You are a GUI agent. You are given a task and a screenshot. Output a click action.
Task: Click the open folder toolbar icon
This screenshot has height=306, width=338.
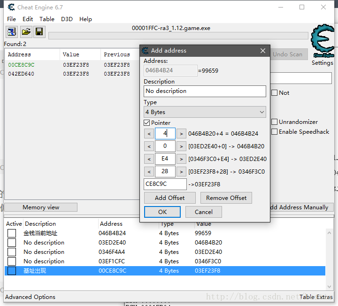click(26, 32)
